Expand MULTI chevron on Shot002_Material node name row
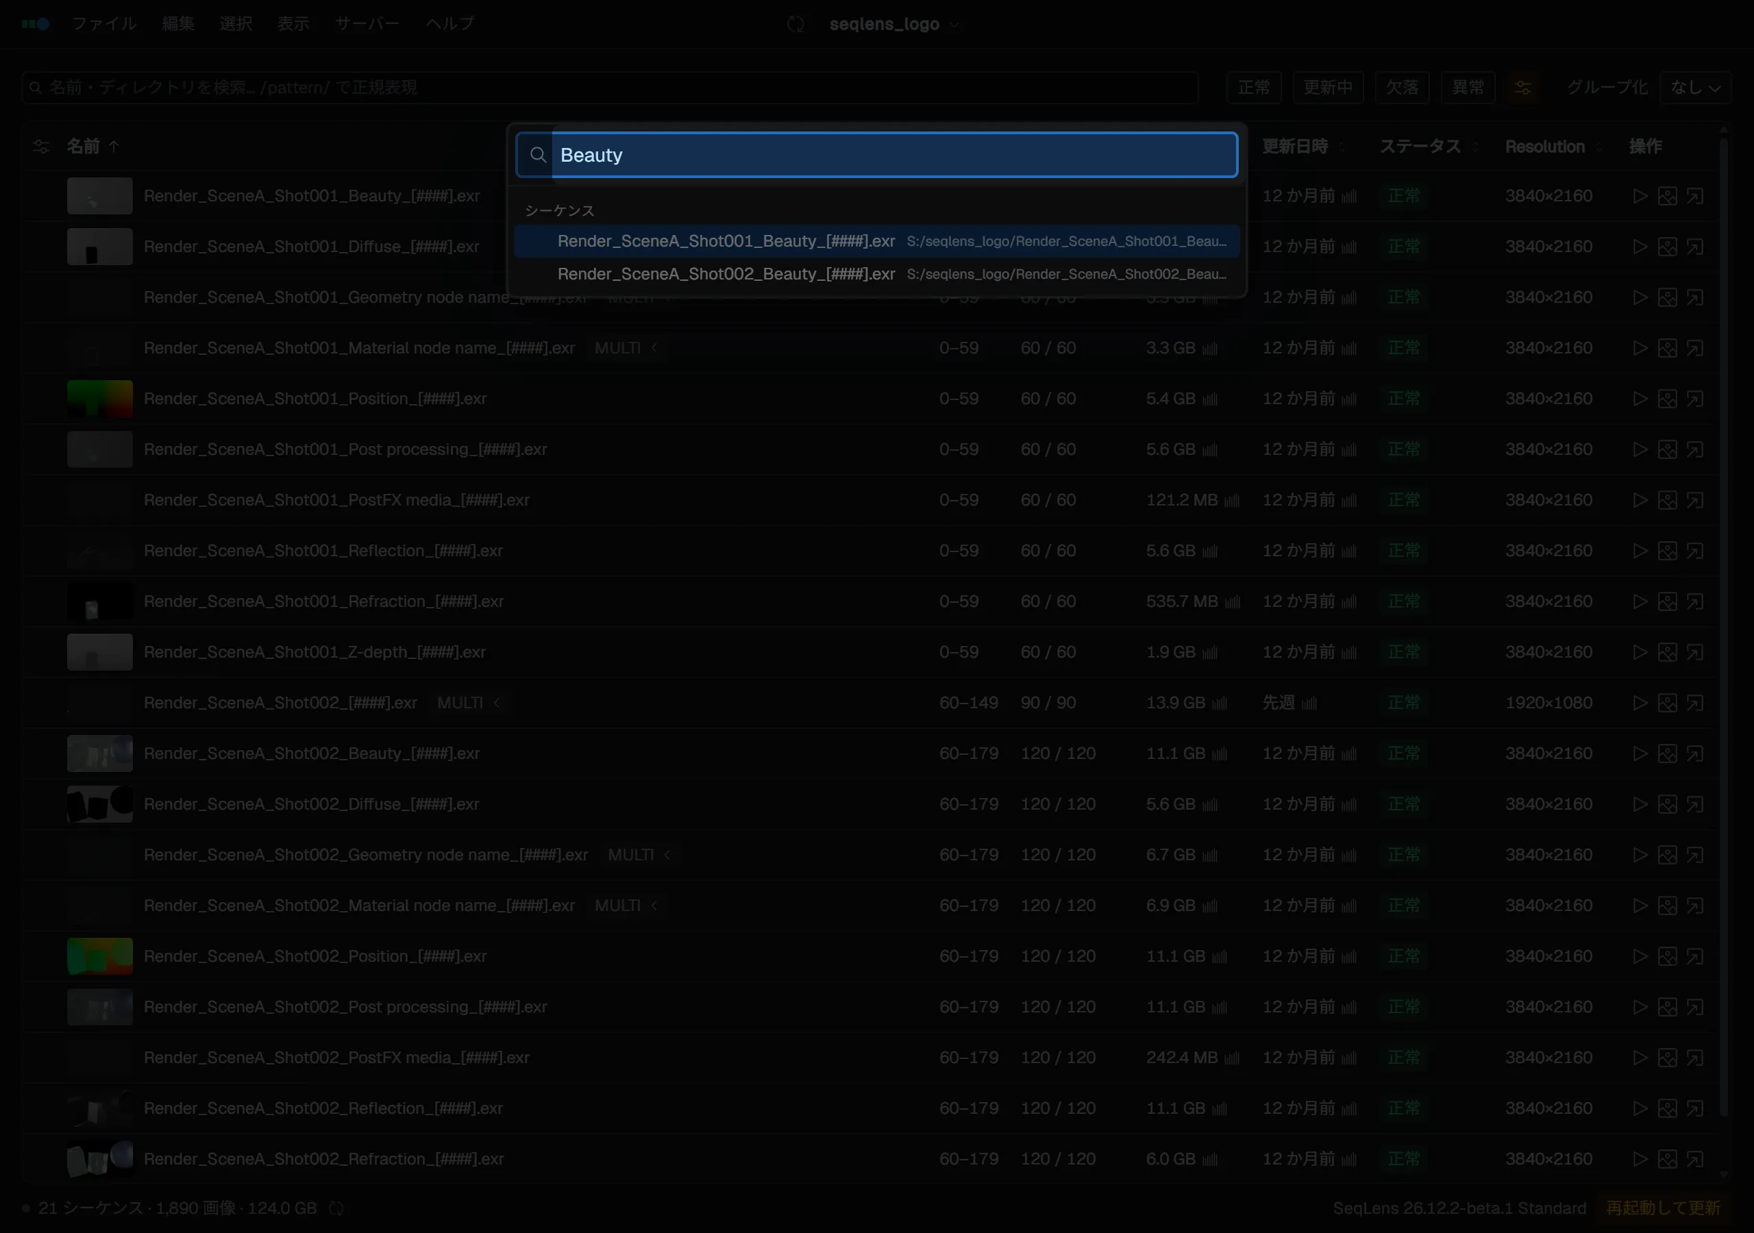 [654, 906]
